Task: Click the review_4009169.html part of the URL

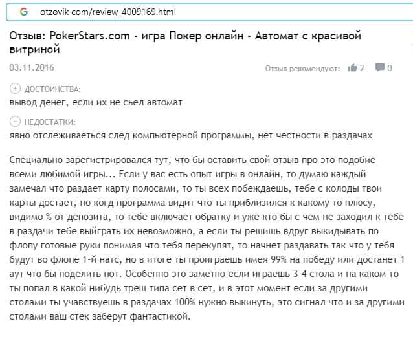Action: point(133,12)
